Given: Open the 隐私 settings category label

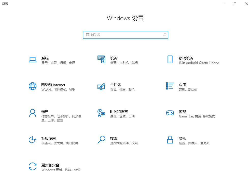Looking at the screenshot, I should tap(182, 138).
